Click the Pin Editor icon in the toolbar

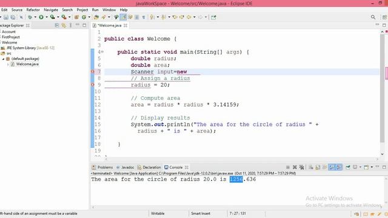click(x=213, y=17)
